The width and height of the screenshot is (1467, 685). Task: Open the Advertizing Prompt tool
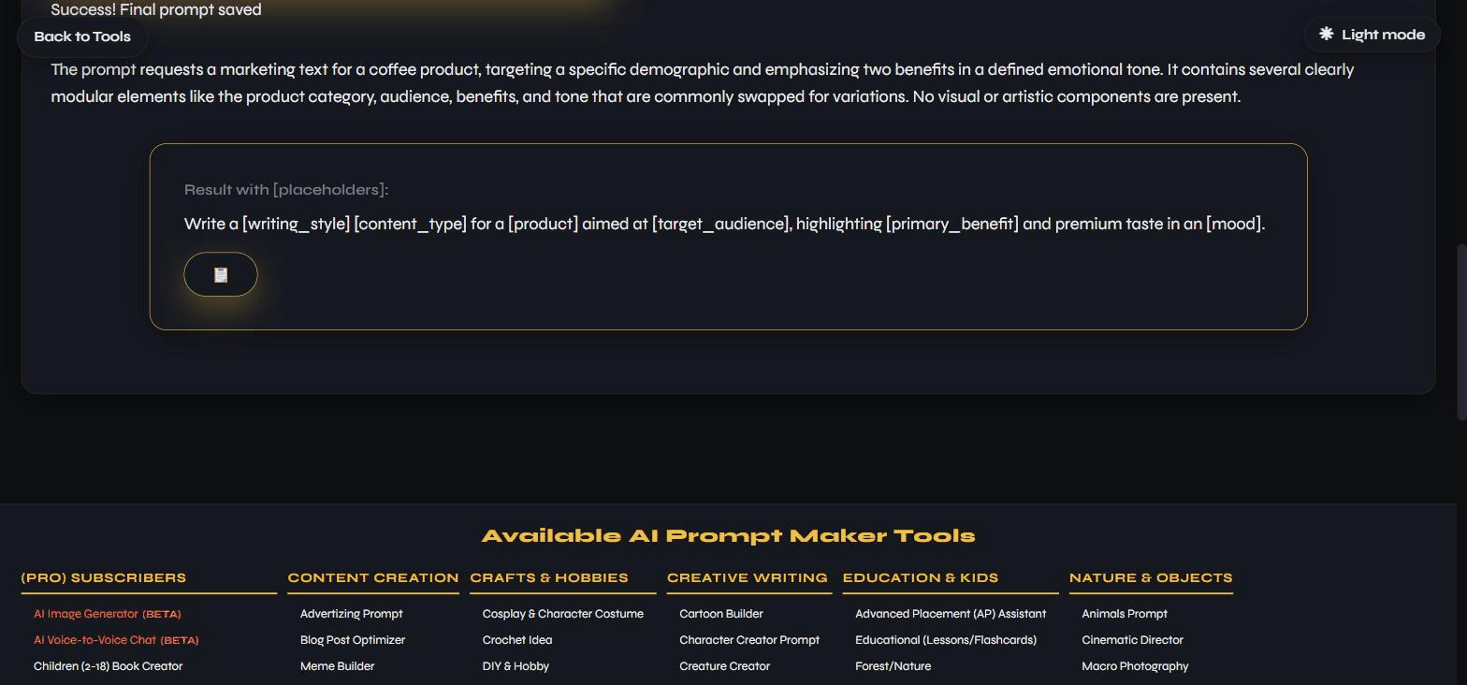[351, 614]
